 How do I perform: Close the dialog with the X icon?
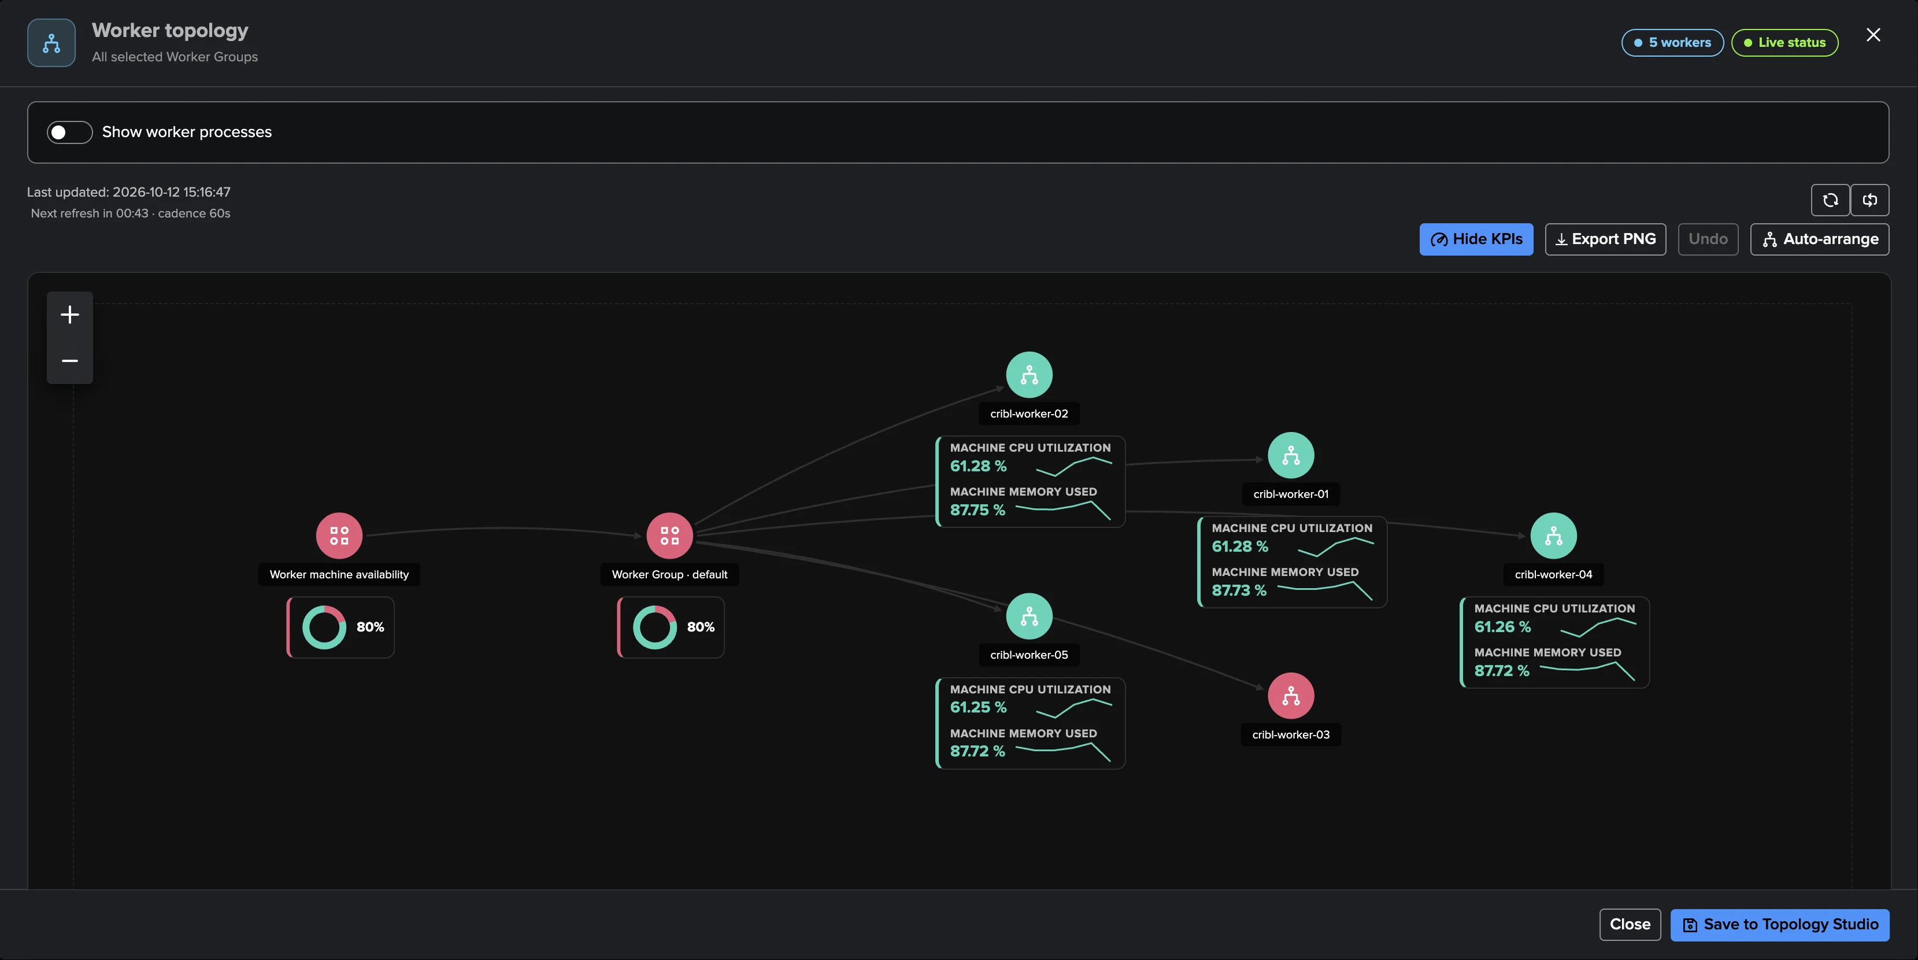click(1873, 35)
